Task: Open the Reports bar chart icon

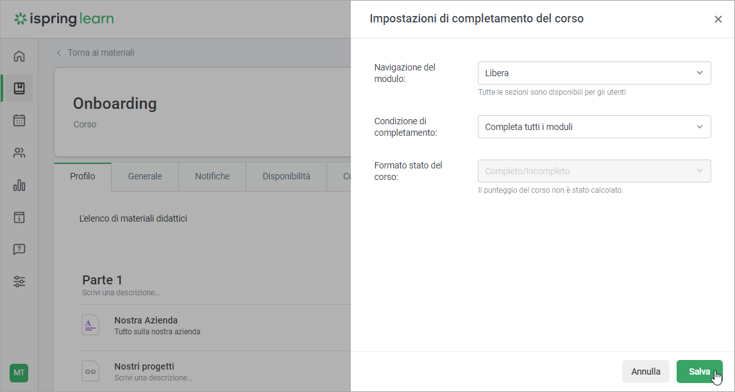Action: (19, 186)
